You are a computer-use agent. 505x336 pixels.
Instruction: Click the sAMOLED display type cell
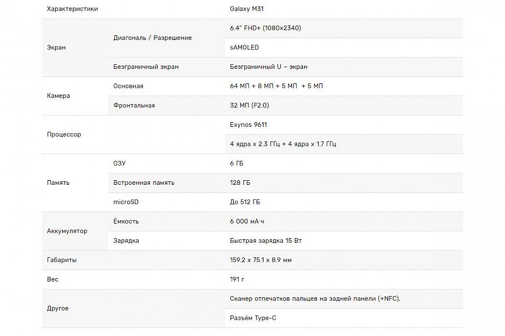244,48
